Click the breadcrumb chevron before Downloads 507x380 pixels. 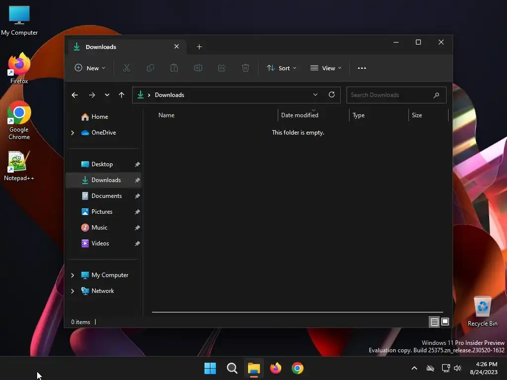(x=149, y=95)
